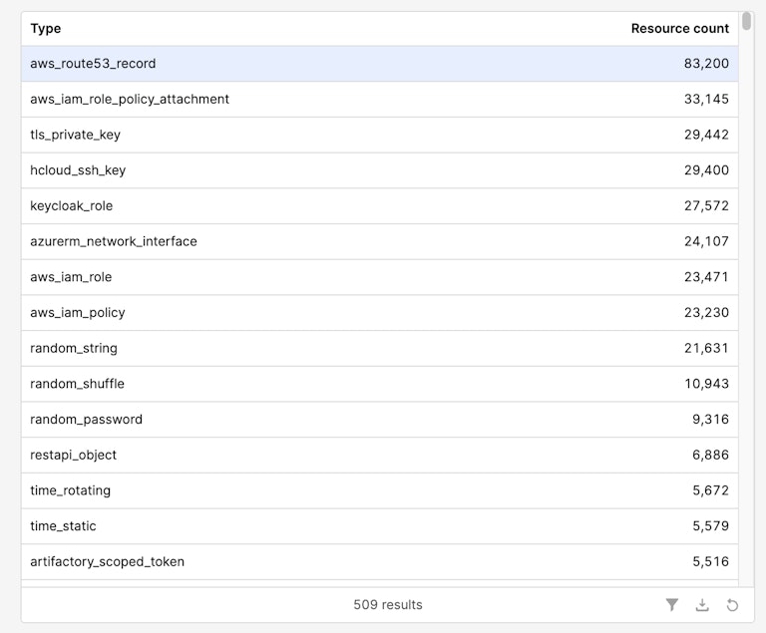This screenshot has height=633, width=766.
Task: Open the filter icon in table footer
Action: pyautogui.click(x=672, y=605)
